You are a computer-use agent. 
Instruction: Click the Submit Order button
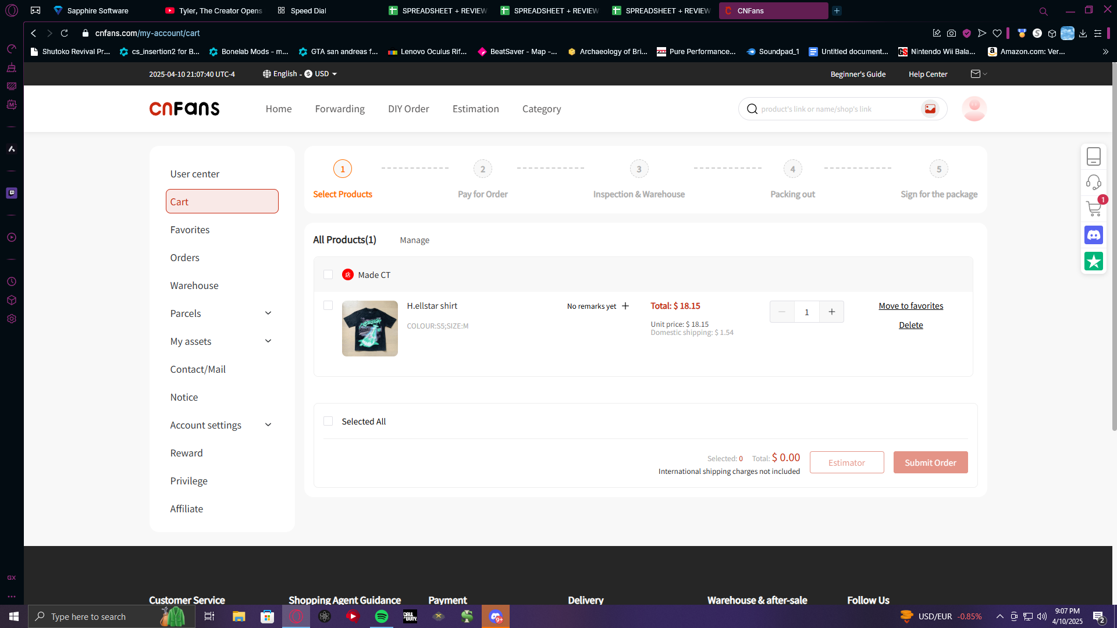[x=930, y=462]
